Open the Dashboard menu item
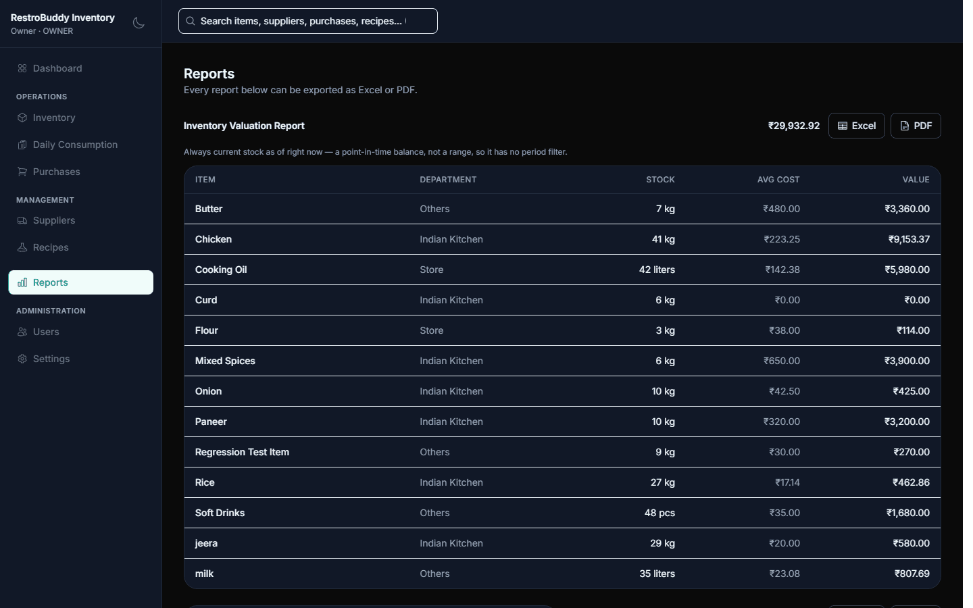 pos(80,68)
